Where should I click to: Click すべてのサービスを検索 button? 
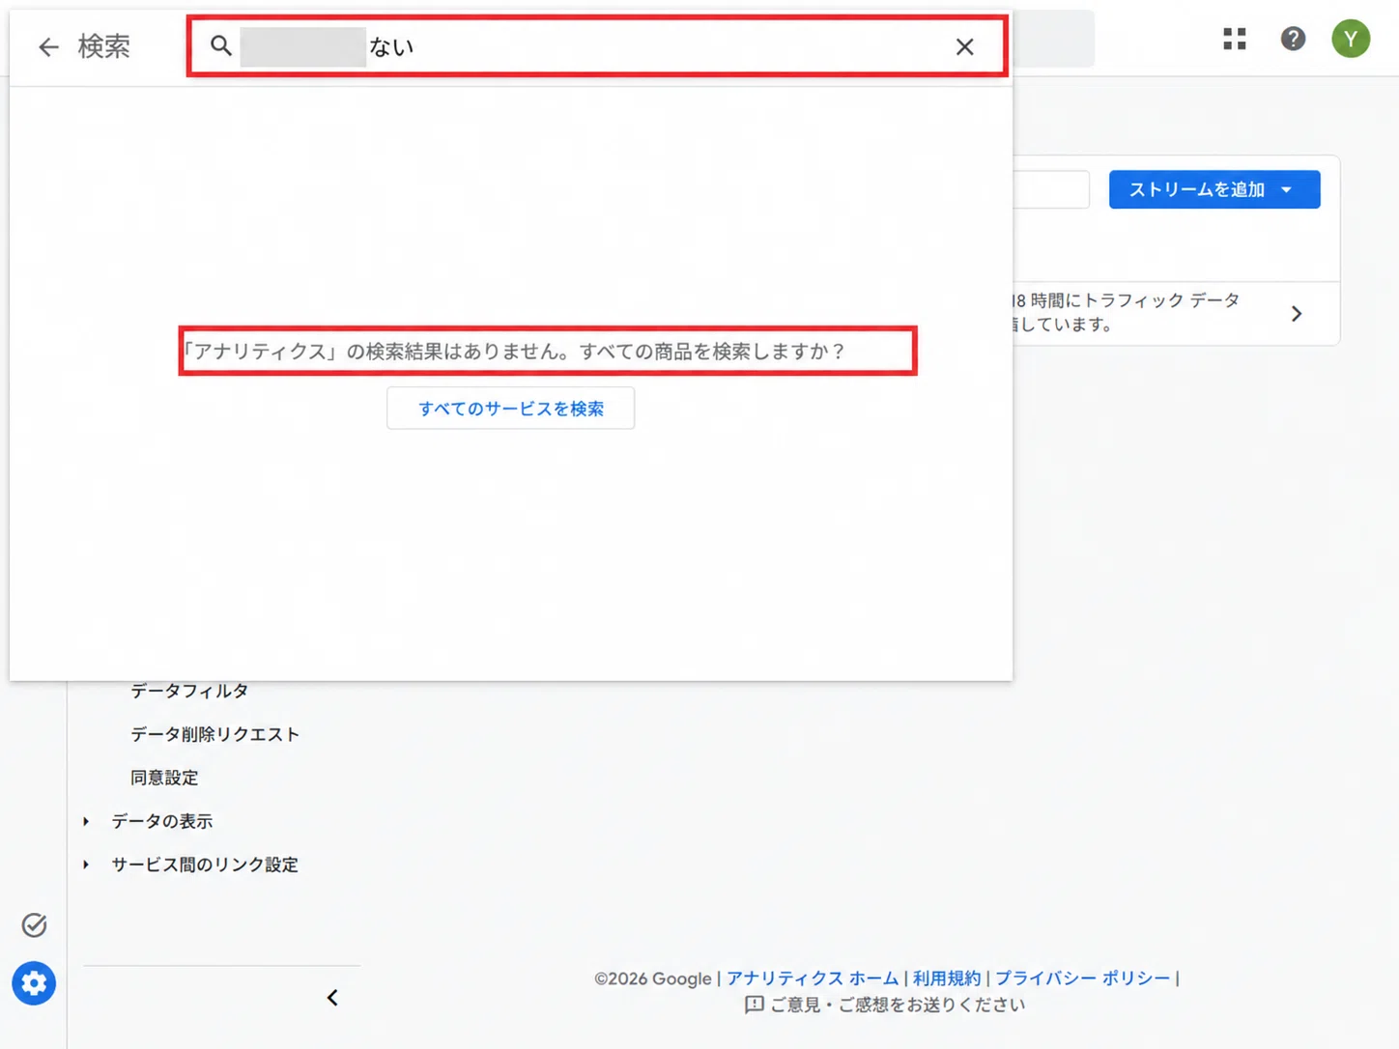(510, 409)
